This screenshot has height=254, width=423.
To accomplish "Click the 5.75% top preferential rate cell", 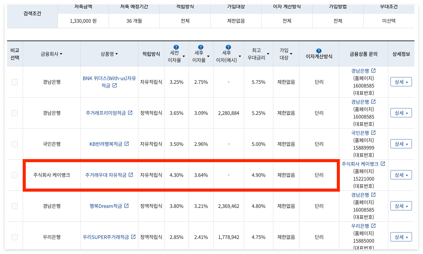I will (x=259, y=82).
